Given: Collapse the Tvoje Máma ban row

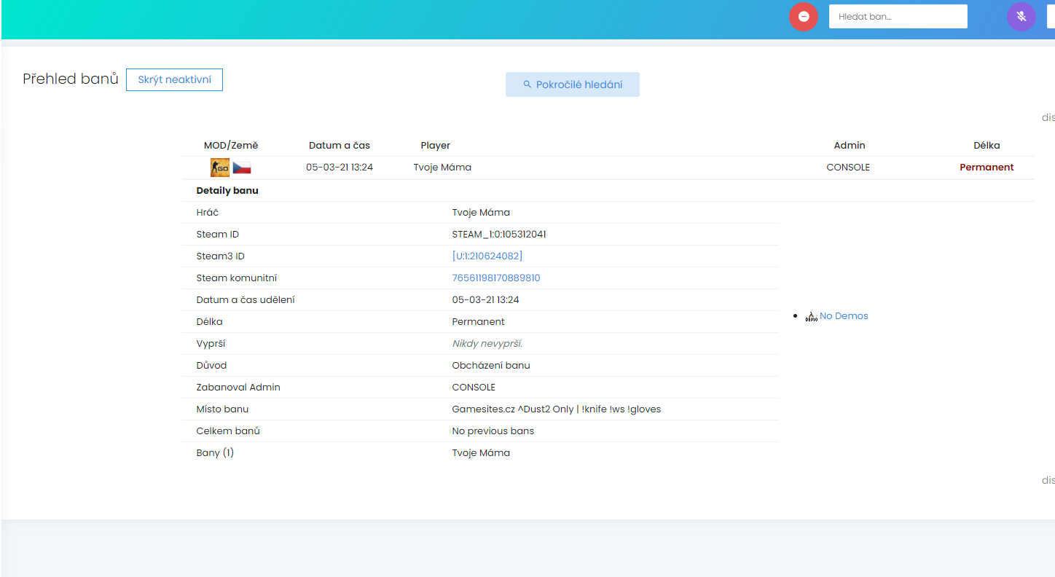Looking at the screenshot, I should (442, 168).
